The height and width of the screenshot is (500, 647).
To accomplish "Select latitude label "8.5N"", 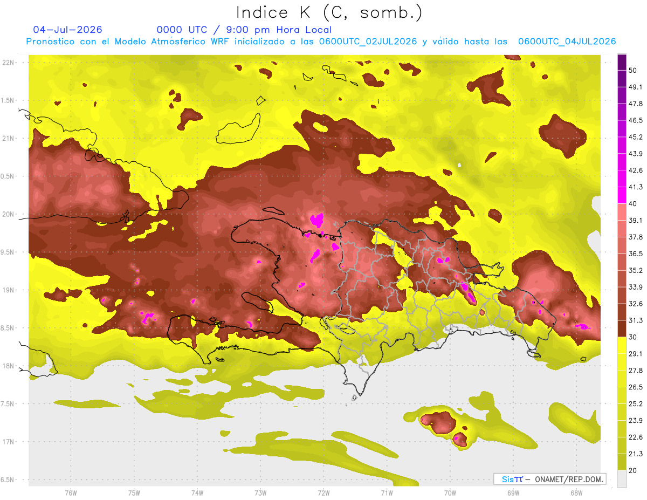I will 6,328.
